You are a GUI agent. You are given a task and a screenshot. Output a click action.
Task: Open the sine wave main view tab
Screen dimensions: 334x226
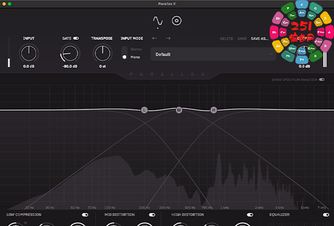tap(158, 21)
